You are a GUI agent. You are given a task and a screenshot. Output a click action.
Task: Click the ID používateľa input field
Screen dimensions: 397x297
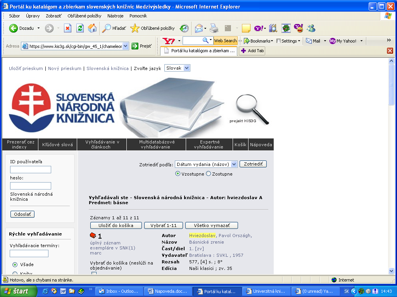[31, 169]
